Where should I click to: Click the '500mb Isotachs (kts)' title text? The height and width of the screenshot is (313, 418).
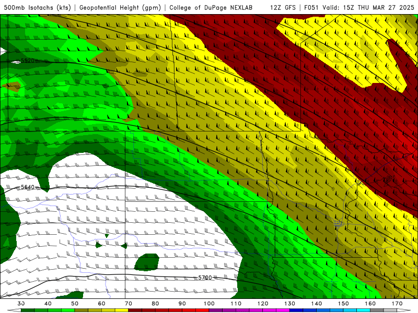click(x=37, y=7)
